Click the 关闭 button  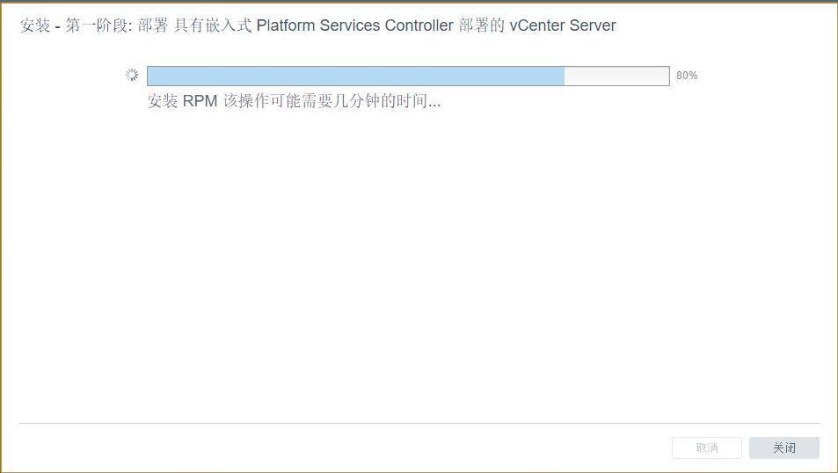click(x=784, y=448)
